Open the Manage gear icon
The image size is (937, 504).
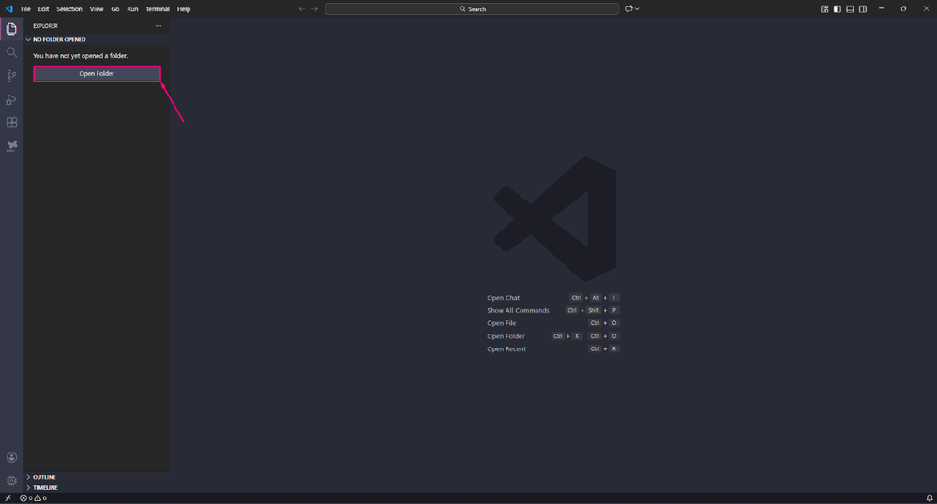click(11, 481)
